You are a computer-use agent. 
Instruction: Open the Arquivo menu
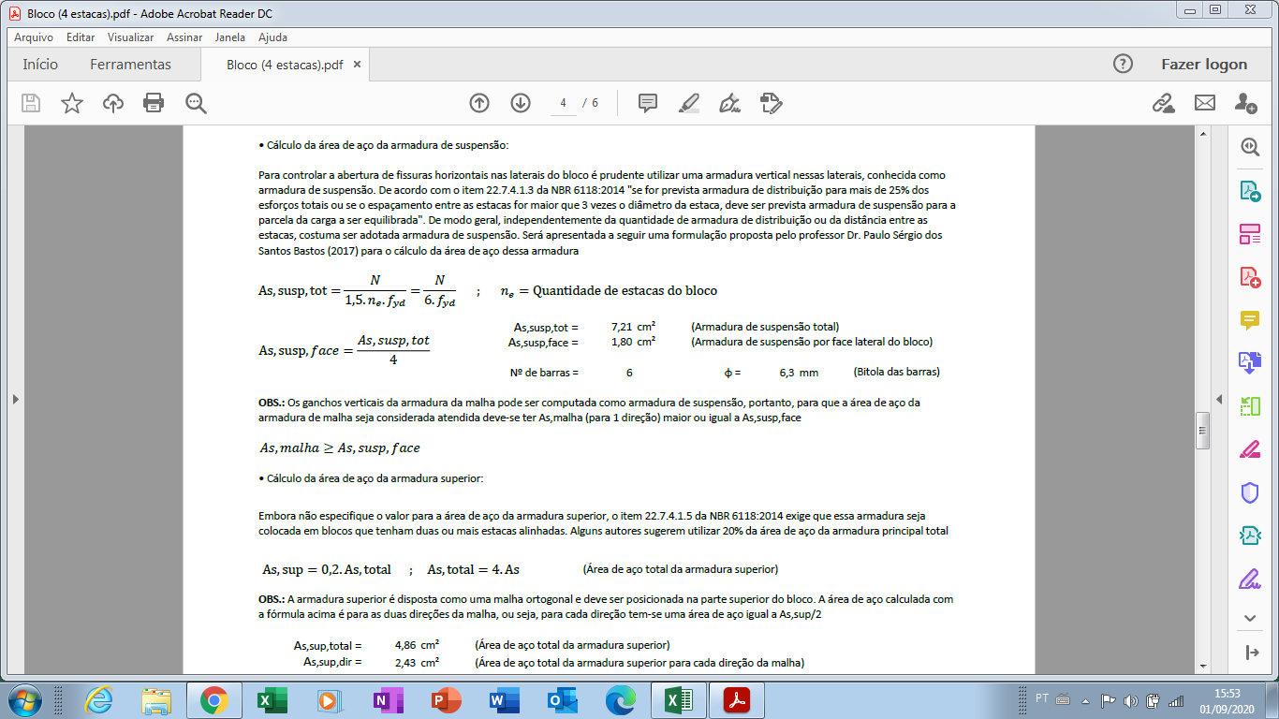coord(33,37)
